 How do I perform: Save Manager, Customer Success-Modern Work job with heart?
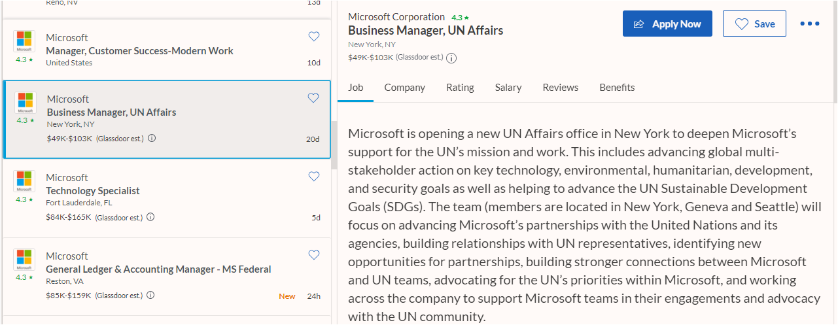(314, 37)
